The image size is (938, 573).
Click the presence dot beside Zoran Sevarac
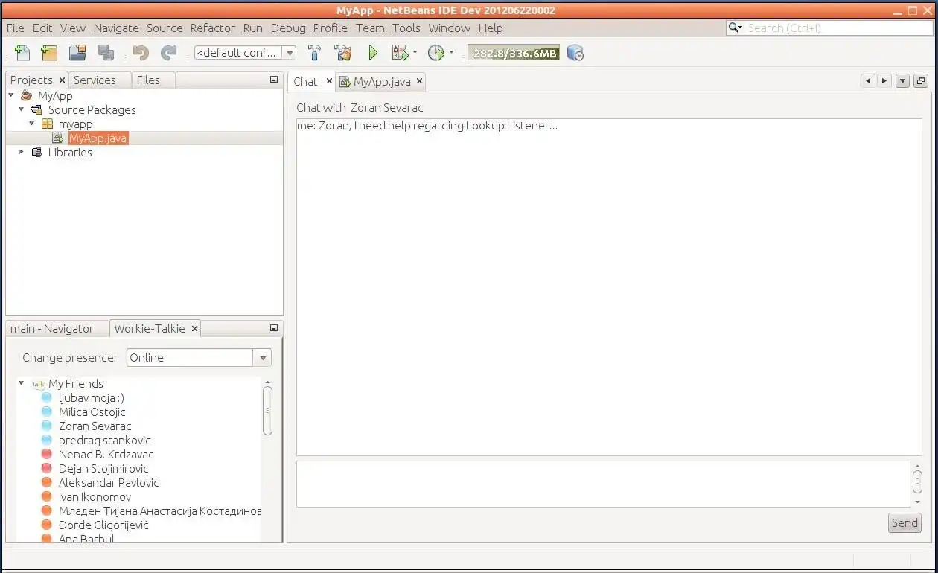(x=46, y=426)
